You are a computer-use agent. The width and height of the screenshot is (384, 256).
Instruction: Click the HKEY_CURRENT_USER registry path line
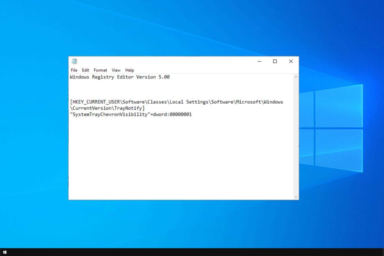click(x=176, y=102)
